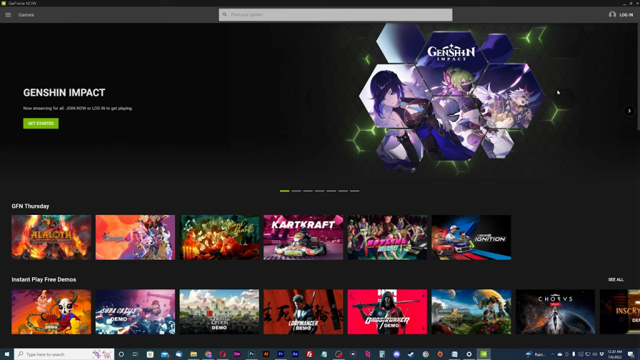640x360 pixels.
Task: Open the hamburger navigation menu
Action: pos(7,15)
